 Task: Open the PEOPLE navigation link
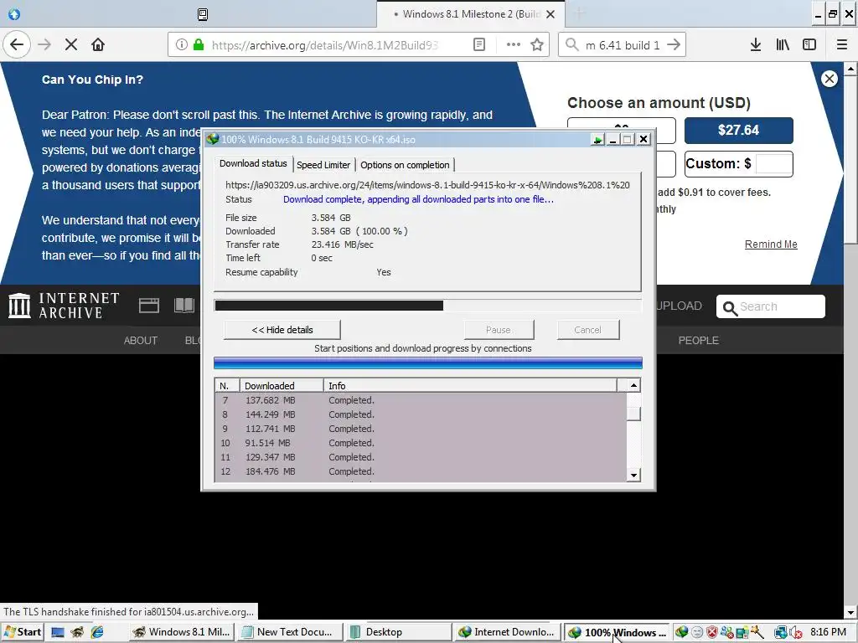pos(698,340)
